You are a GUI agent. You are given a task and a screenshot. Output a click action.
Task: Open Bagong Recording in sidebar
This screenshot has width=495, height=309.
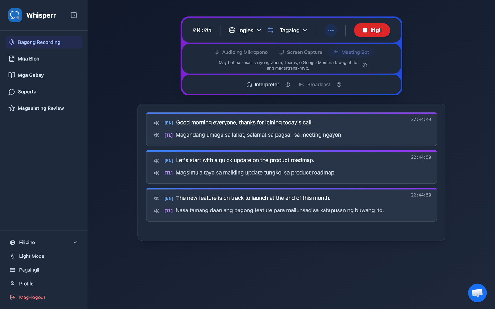[44, 42]
